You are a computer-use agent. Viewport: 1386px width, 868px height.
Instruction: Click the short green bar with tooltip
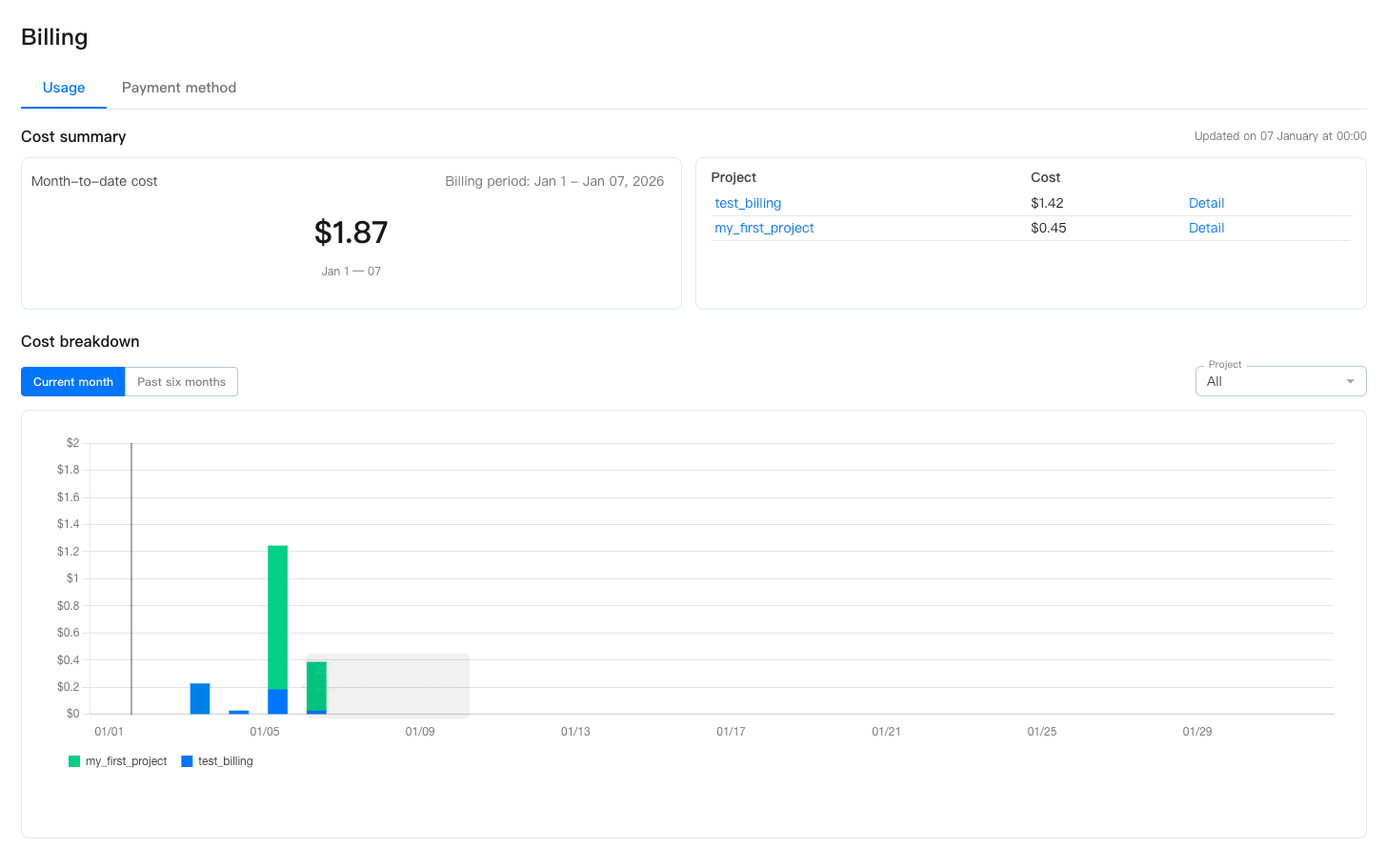[x=316, y=684]
